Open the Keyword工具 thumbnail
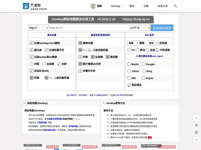Viewport: 201px width, 150px height. click(159, 147)
